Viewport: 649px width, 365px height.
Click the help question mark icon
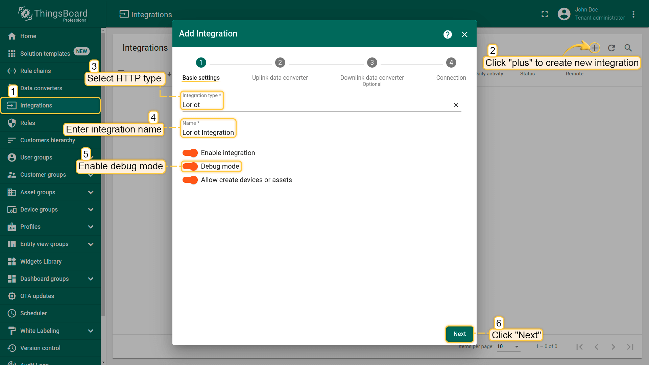[448, 34]
